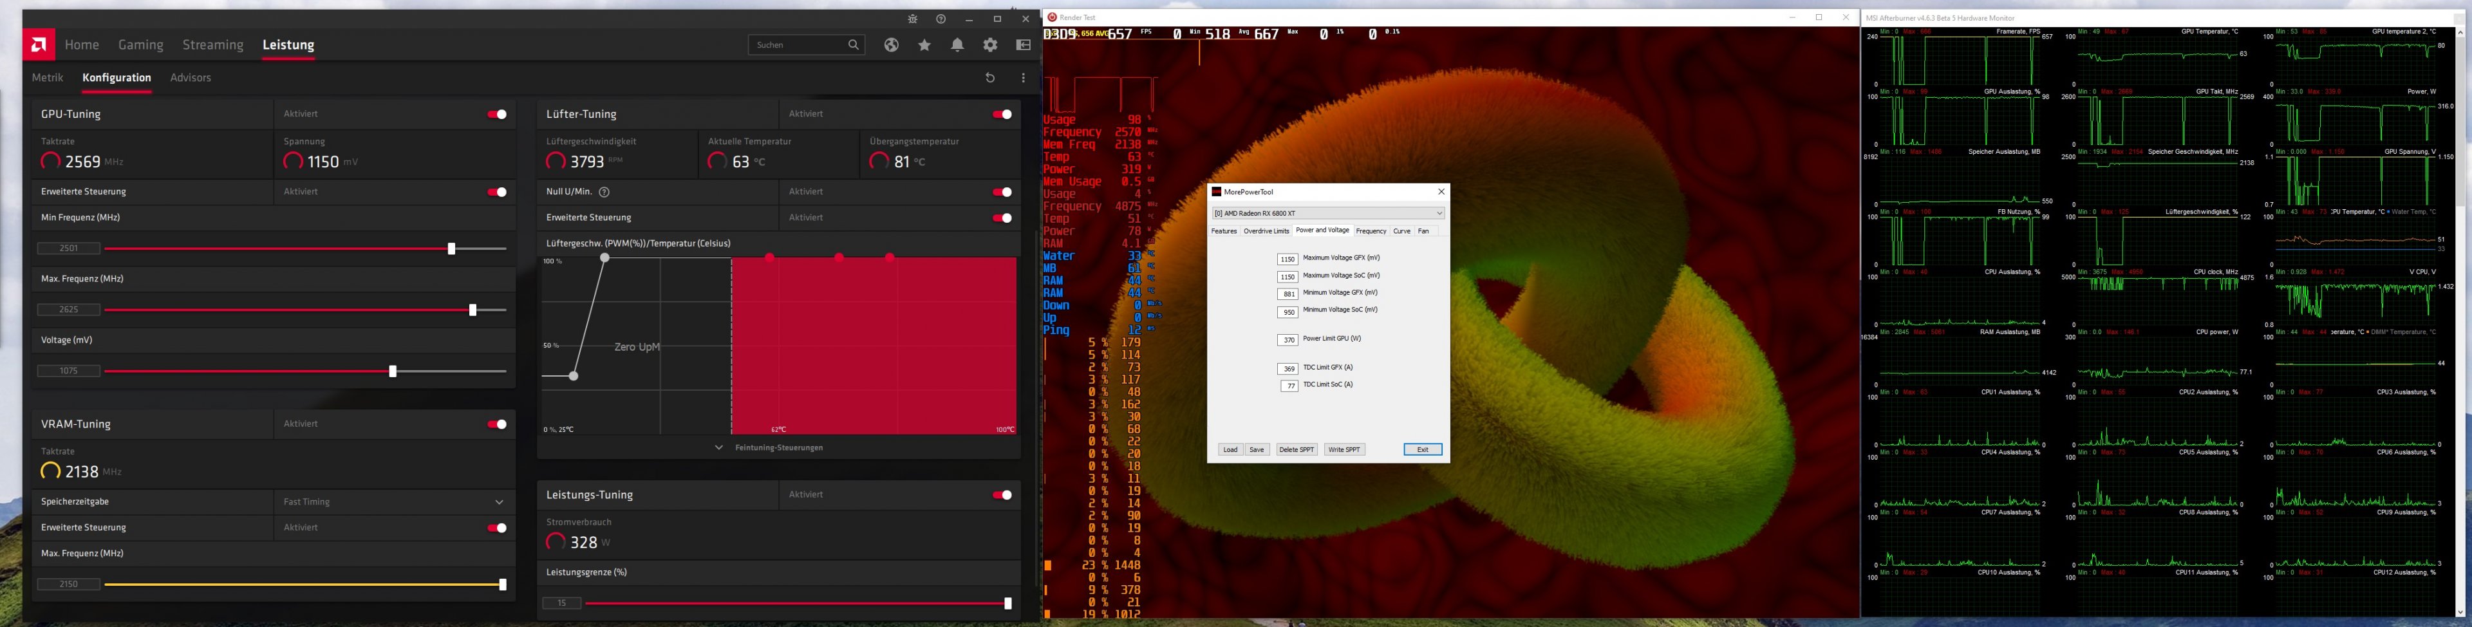Click the Voltage (mV) slider handle
The width and height of the screenshot is (2472, 627).
[x=393, y=371]
